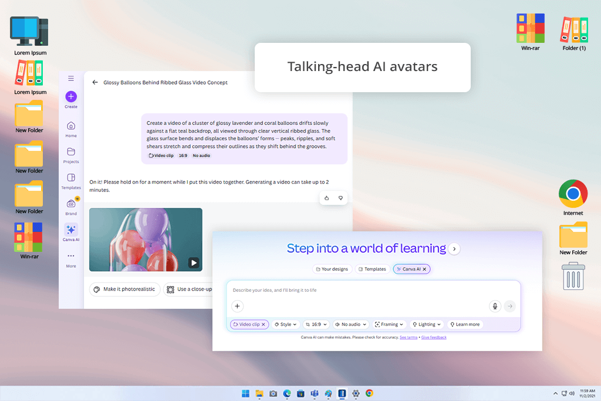
Task: Open Brand in the Canva sidebar
Action: [71, 207]
